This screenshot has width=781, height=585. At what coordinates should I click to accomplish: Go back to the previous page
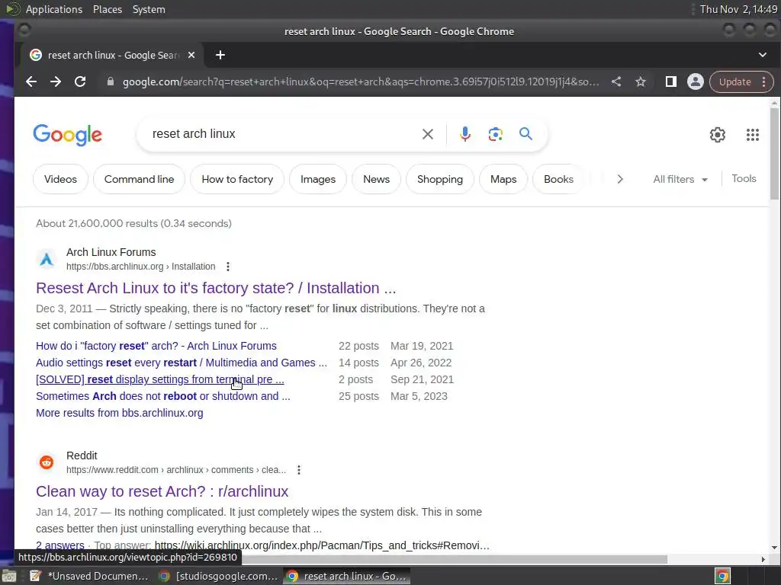pyautogui.click(x=31, y=82)
